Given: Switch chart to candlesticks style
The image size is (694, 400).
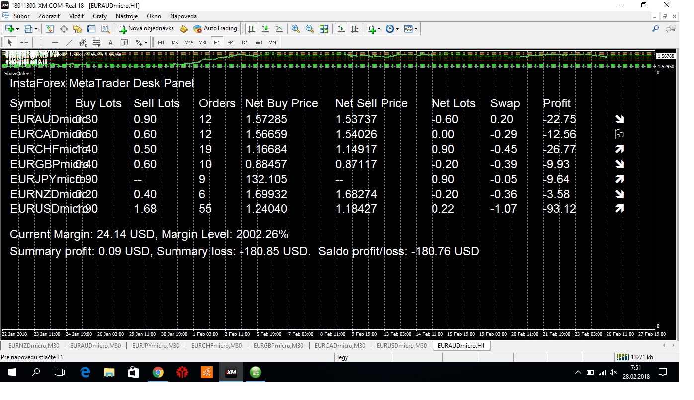Looking at the screenshot, I should coord(265,29).
